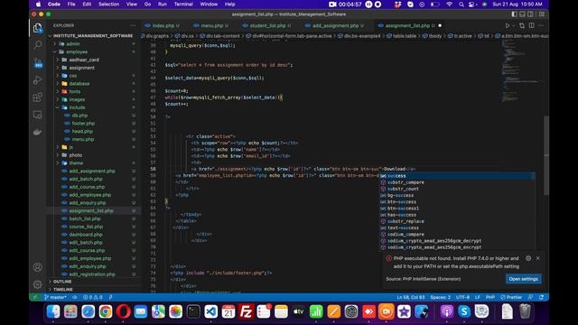Open the Extensions view

point(38,97)
